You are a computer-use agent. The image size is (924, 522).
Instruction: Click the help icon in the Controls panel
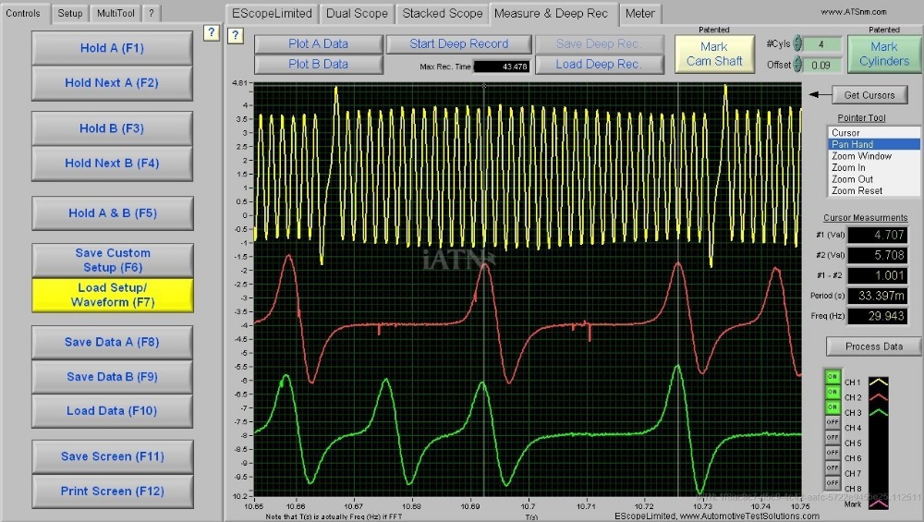pyautogui.click(x=212, y=33)
